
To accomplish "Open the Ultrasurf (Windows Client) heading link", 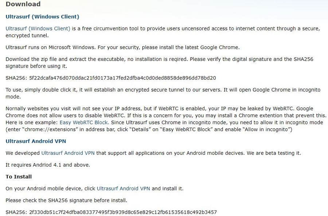I will point(42,17).
